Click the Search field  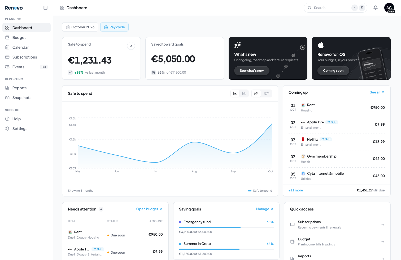click(x=335, y=8)
